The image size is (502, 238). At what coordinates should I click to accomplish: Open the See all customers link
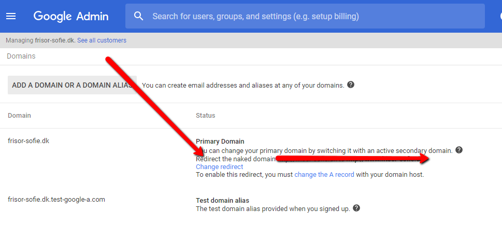pyautogui.click(x=102, y=40)
